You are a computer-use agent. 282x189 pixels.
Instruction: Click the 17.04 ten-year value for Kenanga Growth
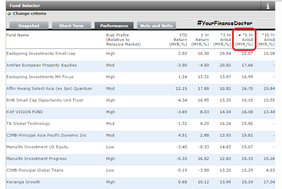click(x=269, y=182)
